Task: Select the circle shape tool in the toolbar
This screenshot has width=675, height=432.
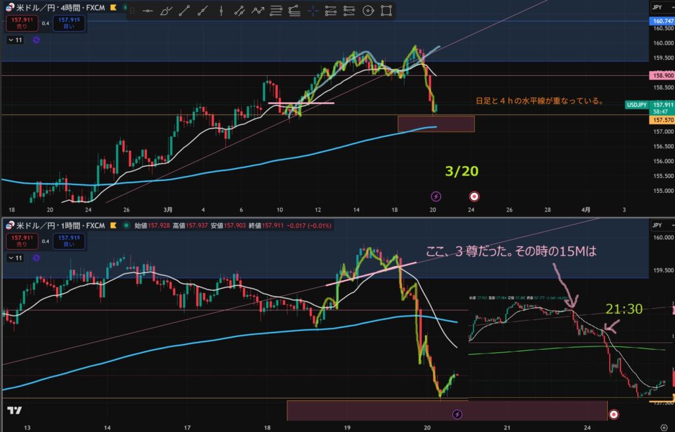Action: pos(368,11)
